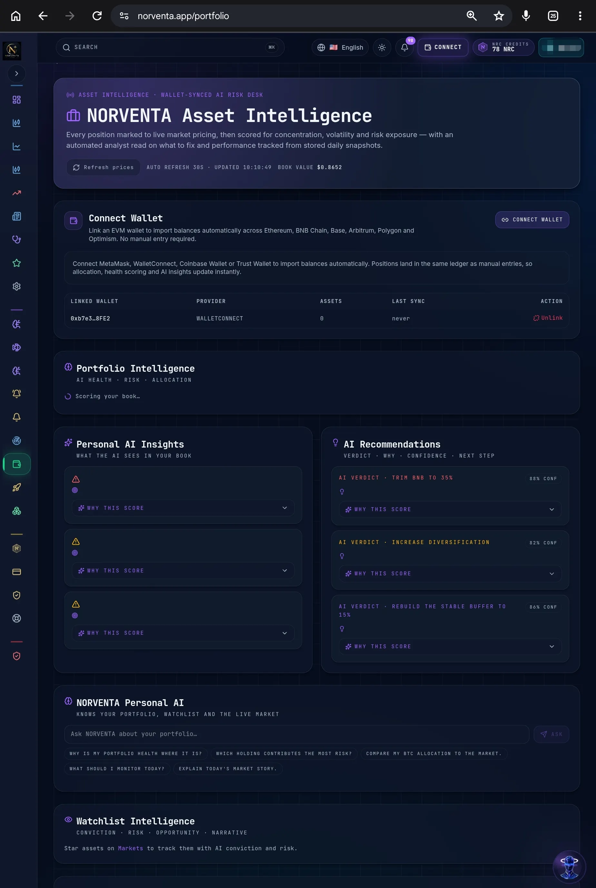The height and width of the screenshot is (888, 596).
Task: Open the green star icon in the sidebar
Action: (x=16, y=263)
